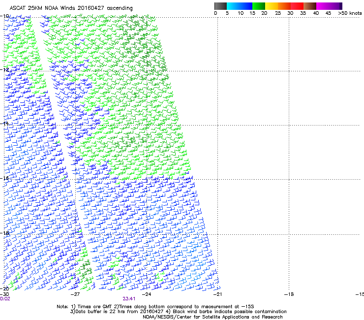
Task: Click the '-18' longitude axis label
Action: [289, 294]
